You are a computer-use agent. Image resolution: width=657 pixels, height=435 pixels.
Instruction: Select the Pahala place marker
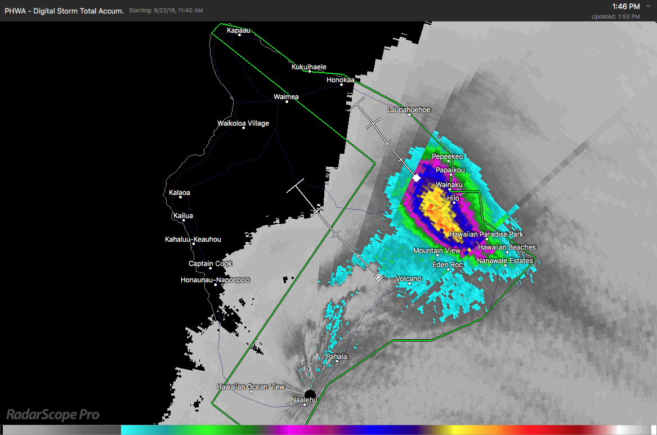point(337,362)
